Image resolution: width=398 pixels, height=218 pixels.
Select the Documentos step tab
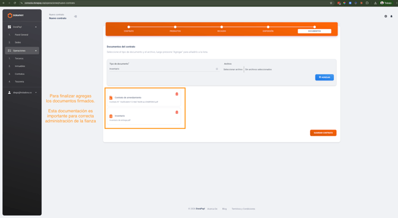click(x=314, y=31)
